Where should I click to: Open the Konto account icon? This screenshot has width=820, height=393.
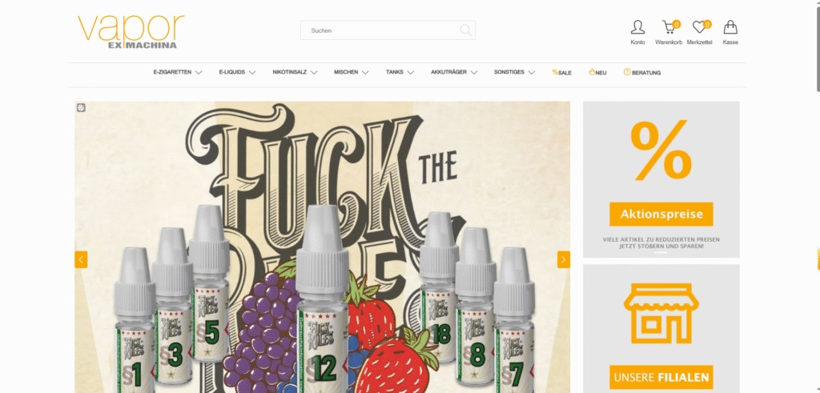tap(637, 28)
